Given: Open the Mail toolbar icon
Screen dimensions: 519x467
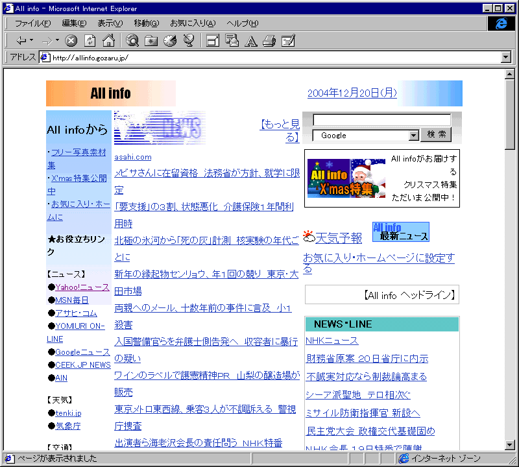Looking at the screenshot, I should (x=232, y=41).
